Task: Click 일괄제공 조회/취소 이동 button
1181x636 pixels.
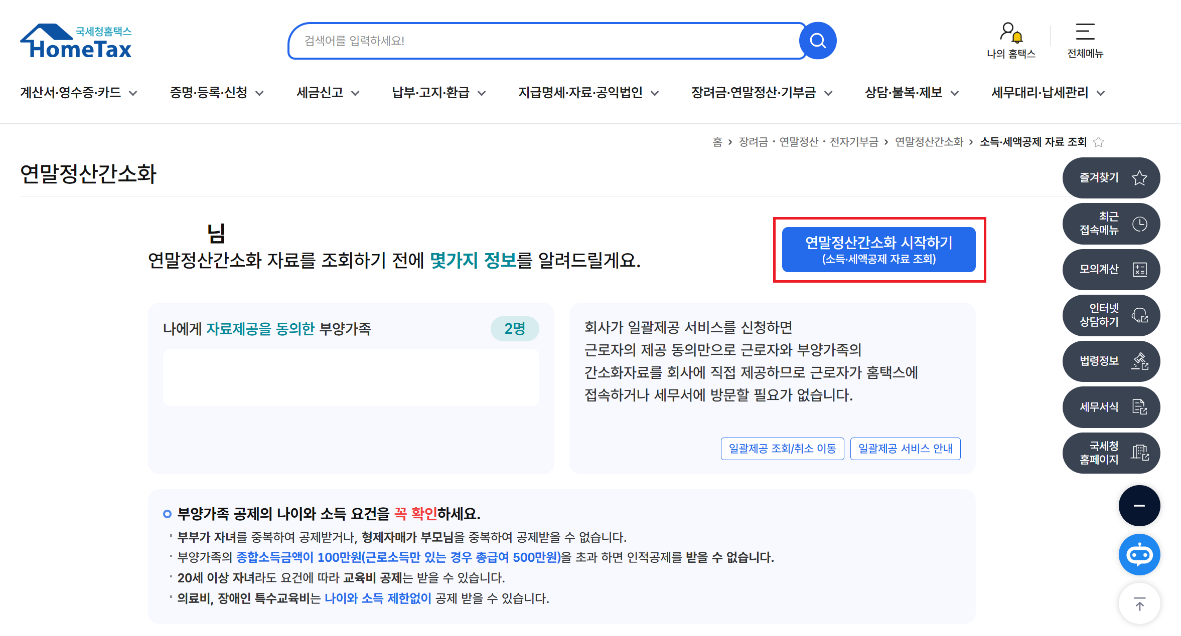Action: tap(782, 449)
